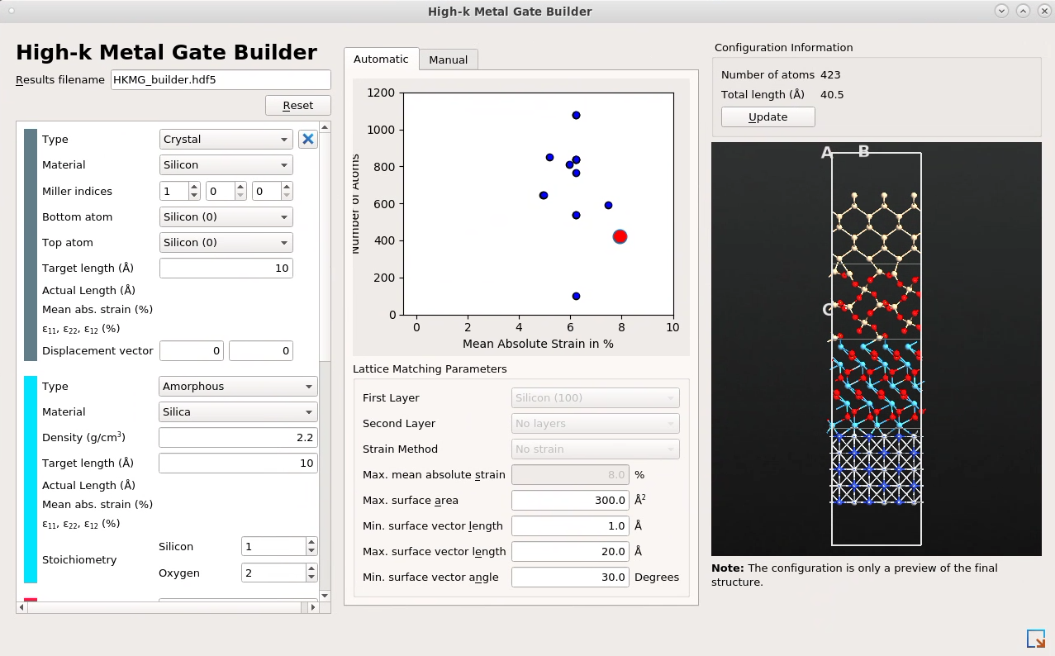
Task: Switch to the Manual tab
Action: point(448,59)
